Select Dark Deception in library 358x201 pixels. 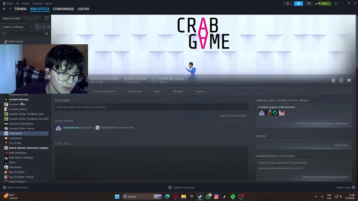click(18, 153)
